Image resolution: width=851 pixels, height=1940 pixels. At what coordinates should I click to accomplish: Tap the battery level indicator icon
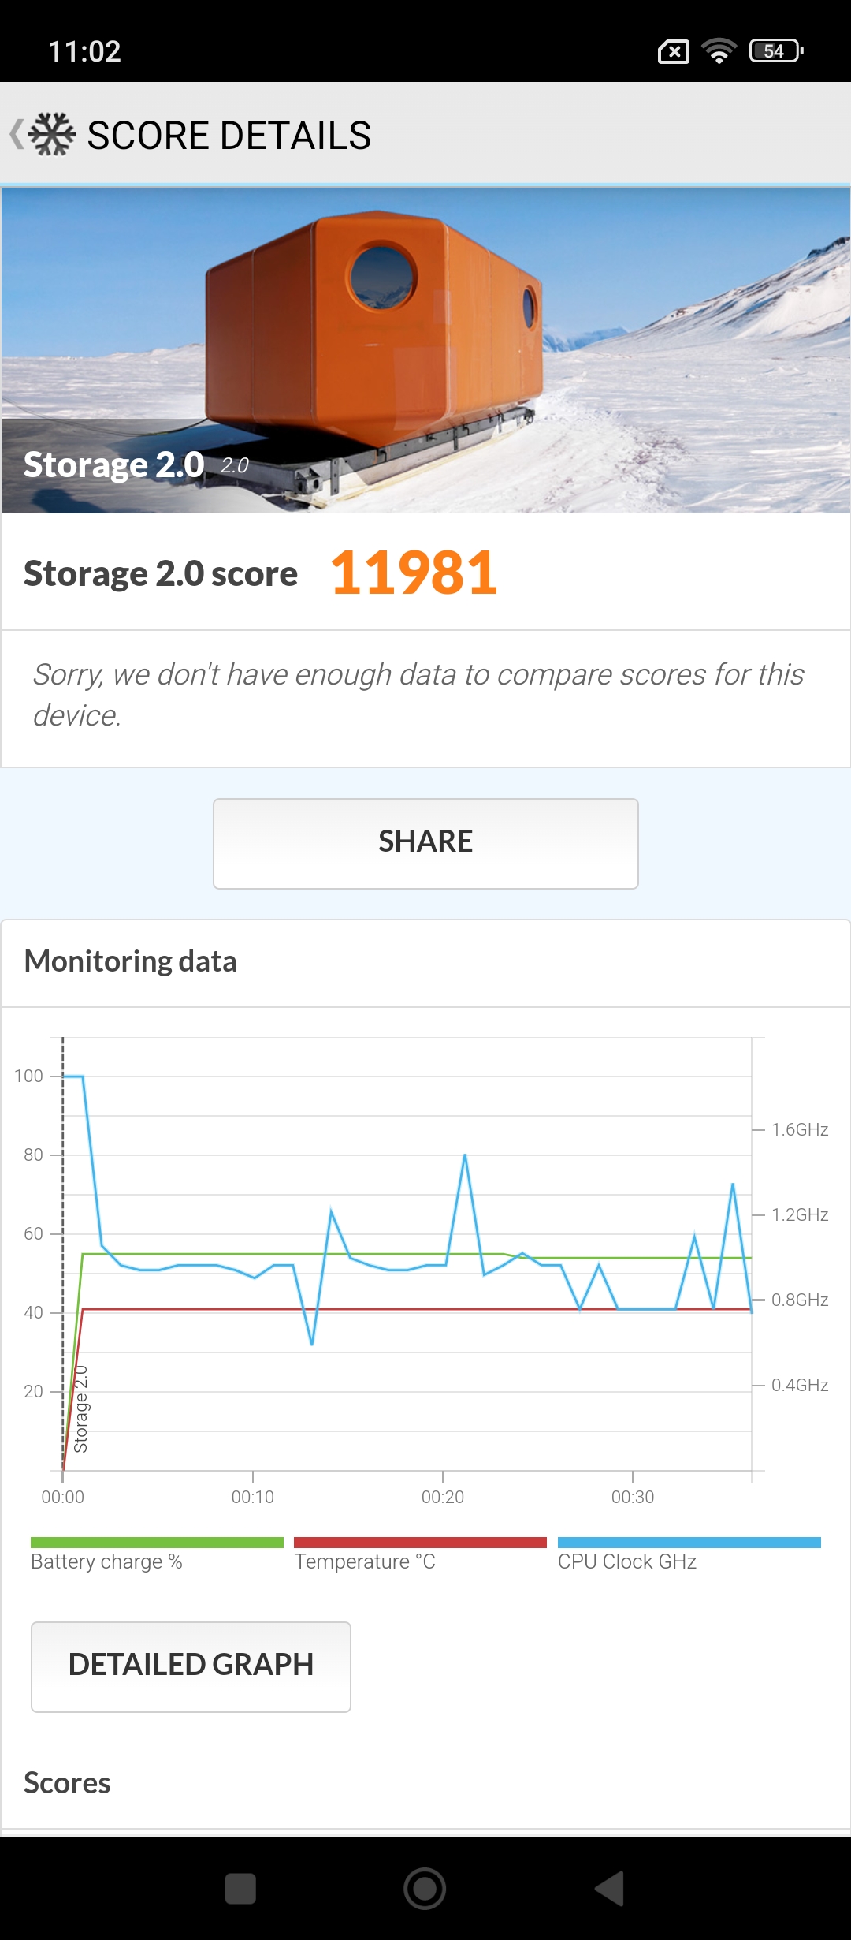(x=776, y=51)
